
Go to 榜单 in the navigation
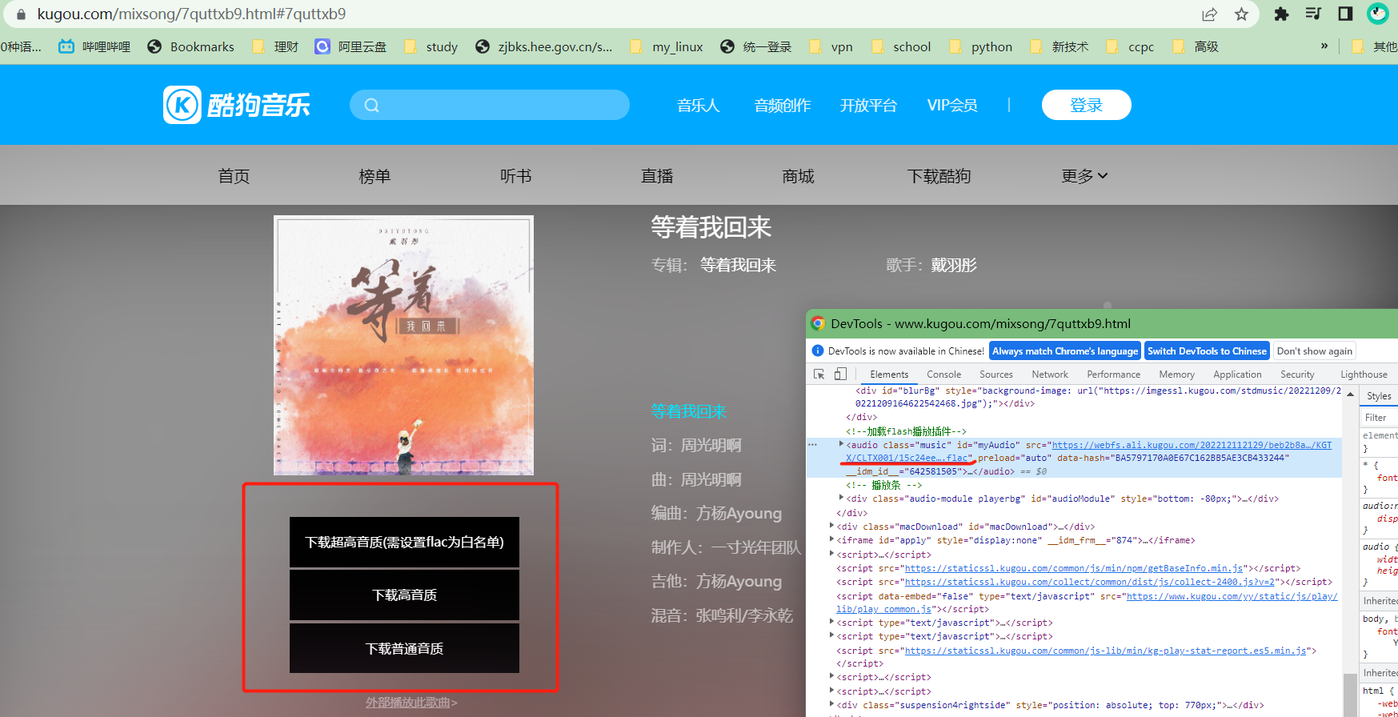[x=375, y=176]
